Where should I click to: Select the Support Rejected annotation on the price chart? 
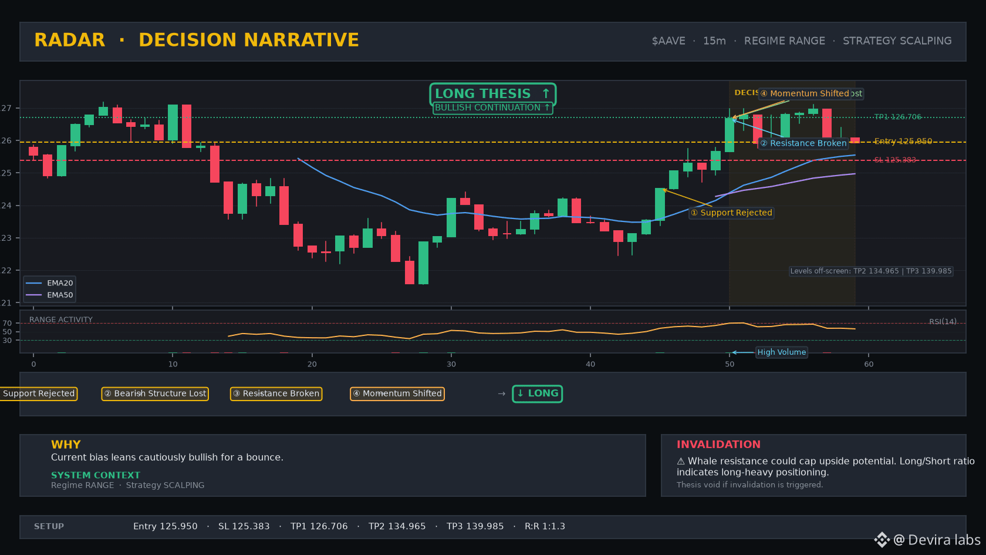tap(731, 213)
